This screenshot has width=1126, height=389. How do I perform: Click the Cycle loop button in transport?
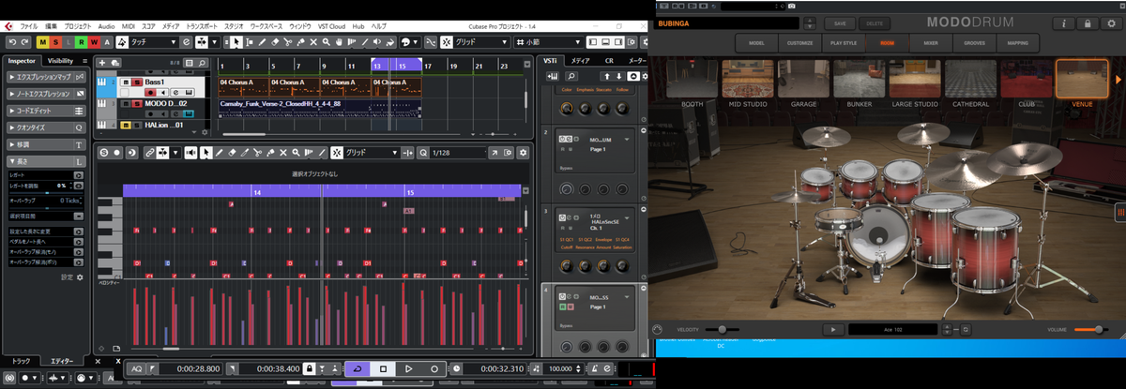[357, 369]
